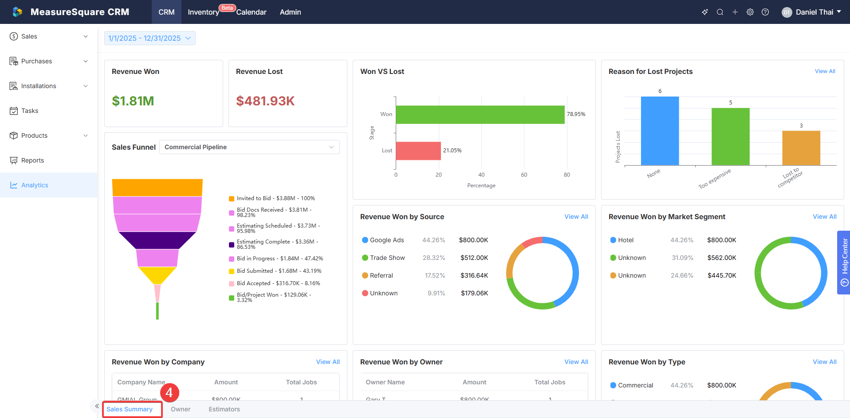The height and width of the screenshot is (418, 850).
Task: View All for Revenue Won by Source
Action: [x=576, y=217]
